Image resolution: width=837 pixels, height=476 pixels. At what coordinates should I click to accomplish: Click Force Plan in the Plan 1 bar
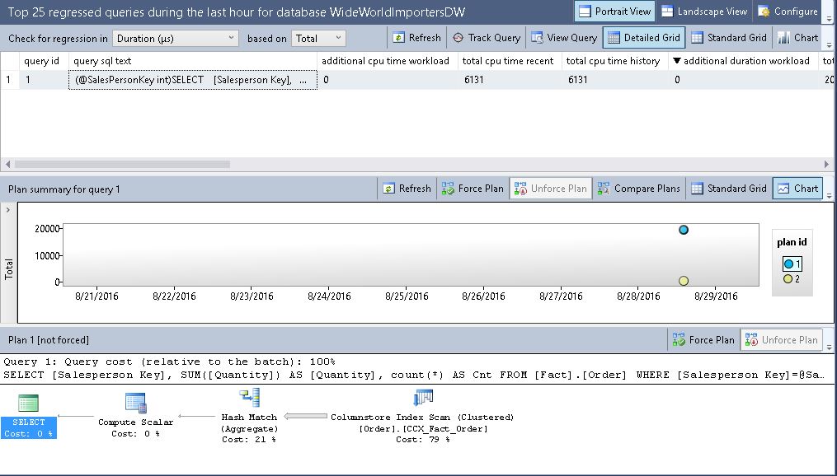703,339
